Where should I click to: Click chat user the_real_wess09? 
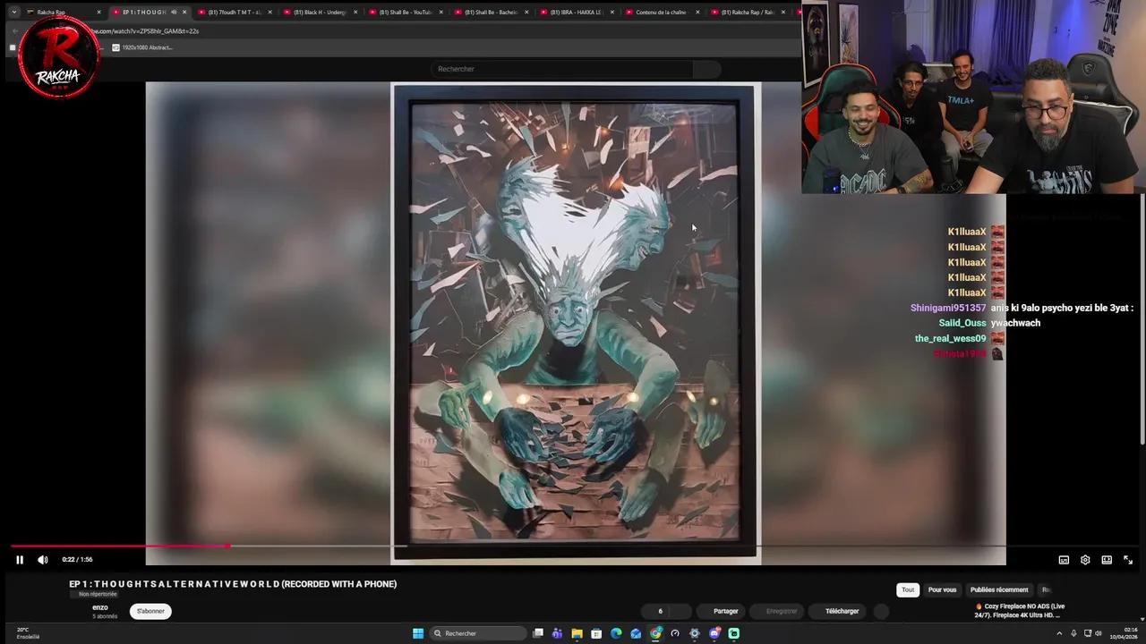coord(950,338)
